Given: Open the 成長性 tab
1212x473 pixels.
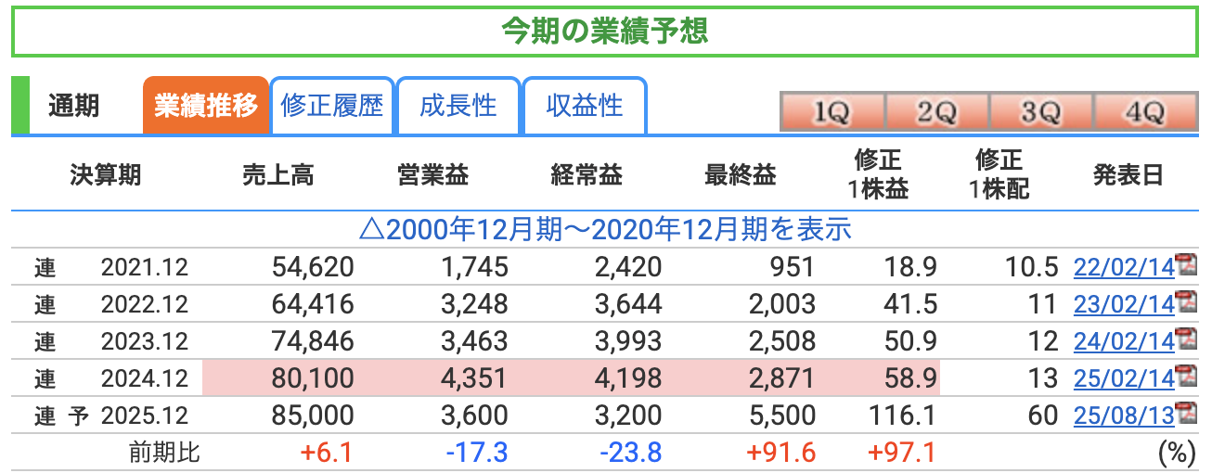Looking at the screenshot, I should 458,106.
